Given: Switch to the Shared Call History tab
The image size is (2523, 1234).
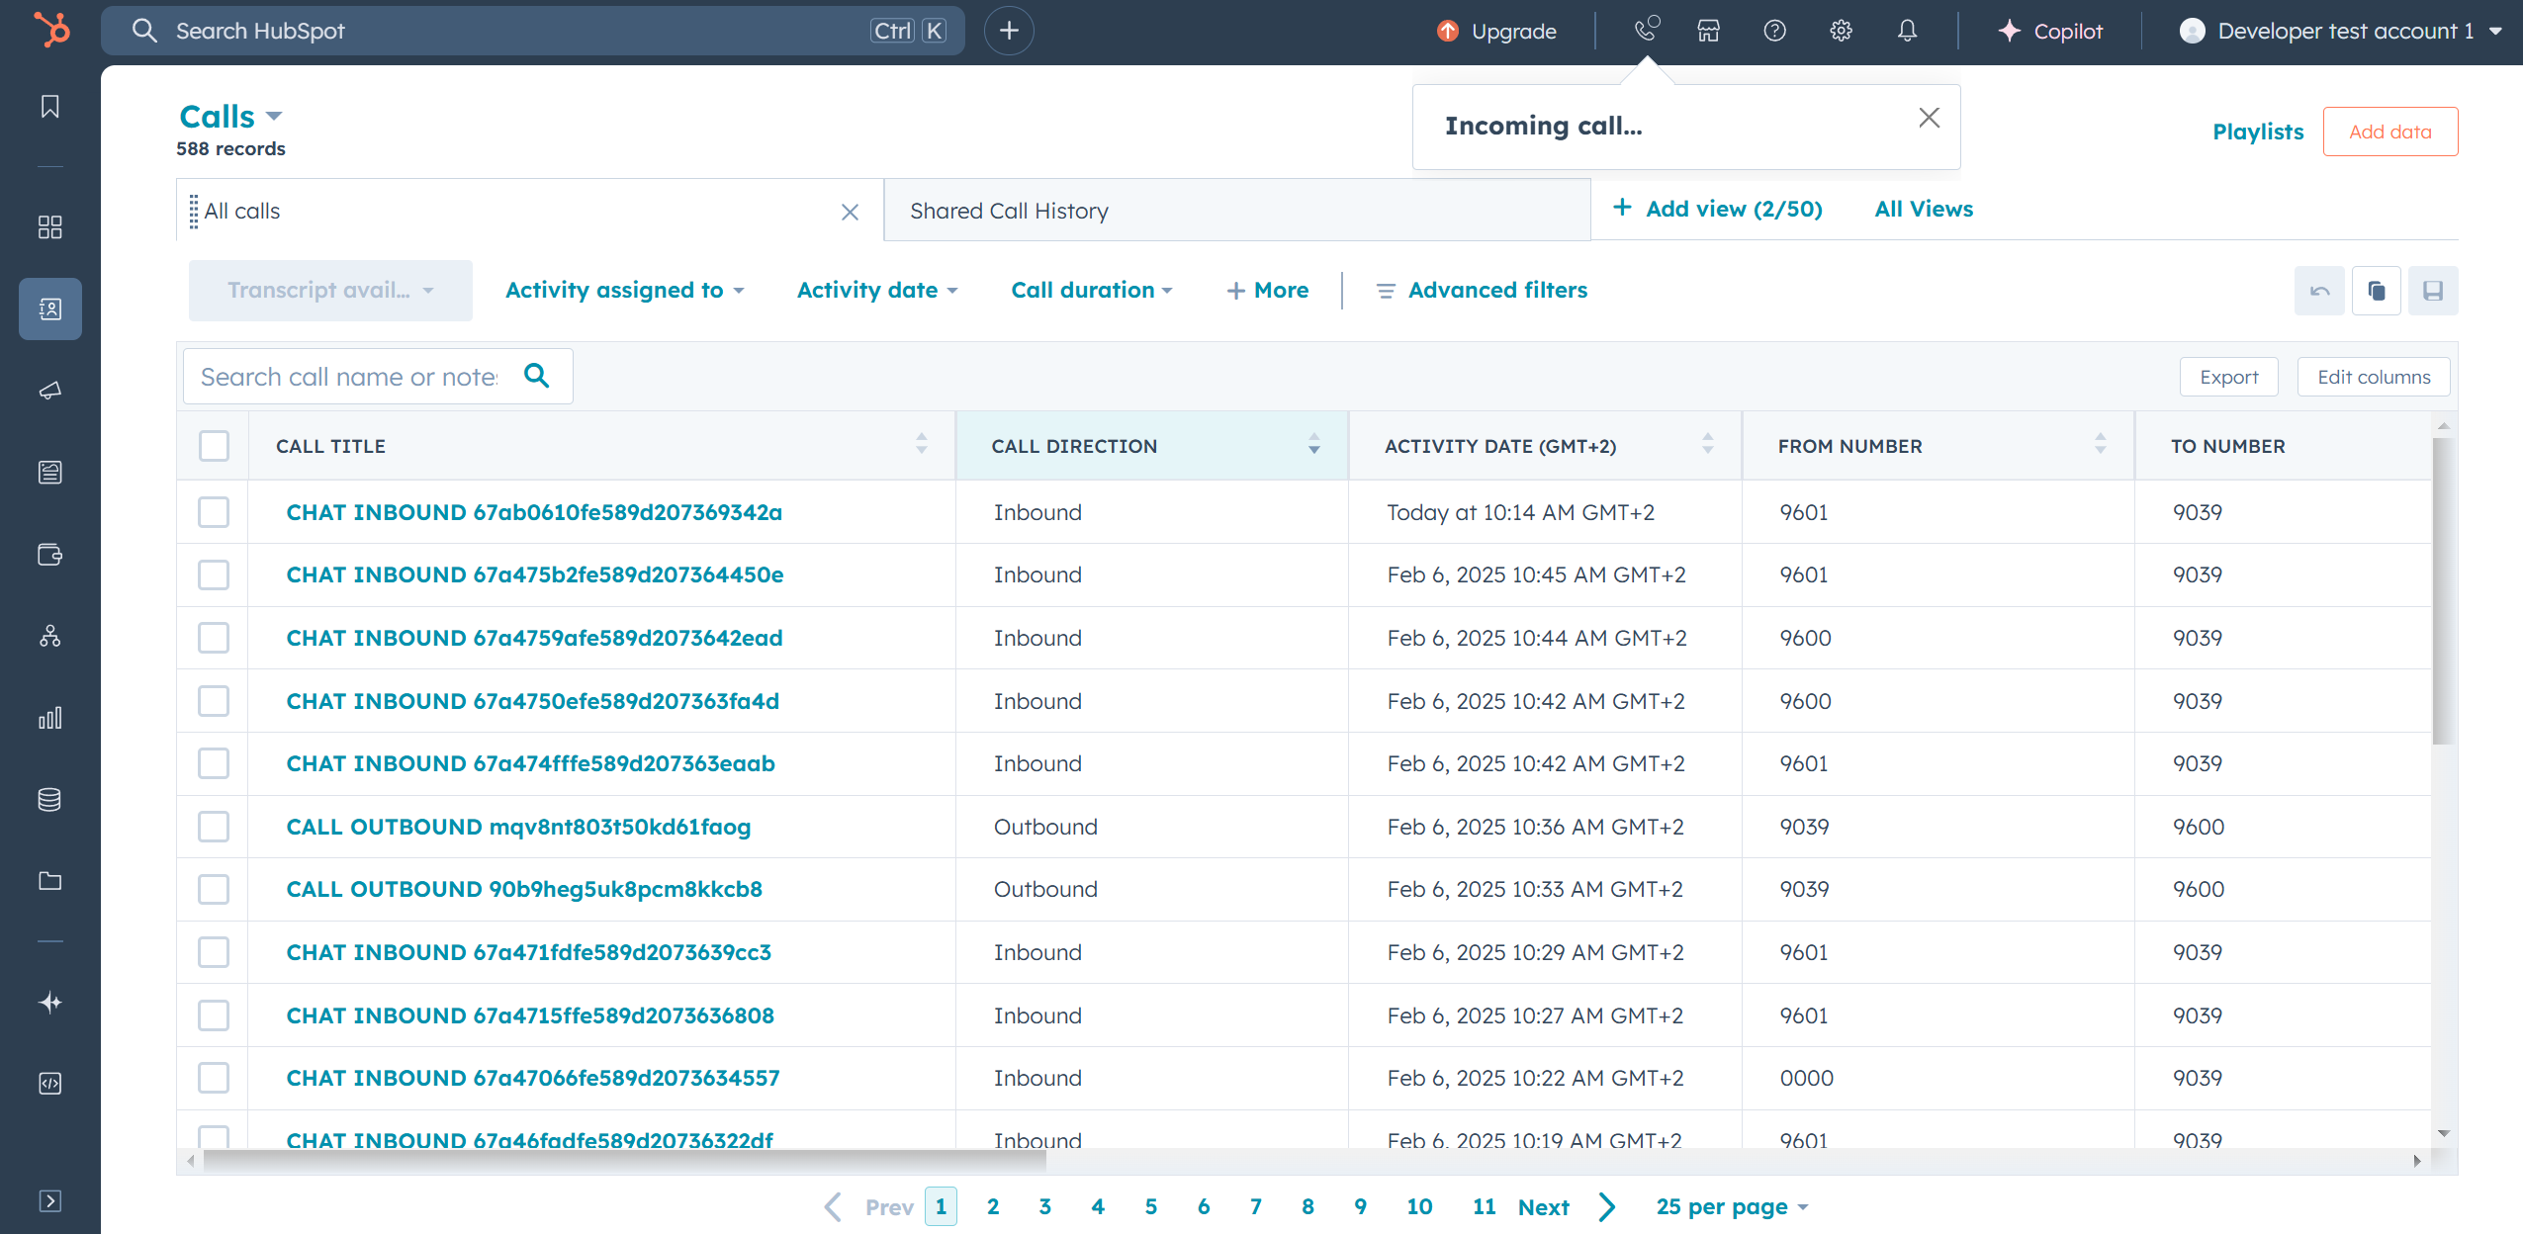Looking at the screenshot, I should 1009,211.
